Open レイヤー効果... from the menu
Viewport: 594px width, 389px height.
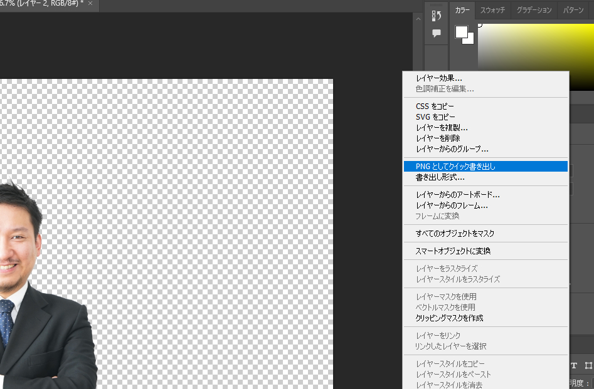point(438,78)
